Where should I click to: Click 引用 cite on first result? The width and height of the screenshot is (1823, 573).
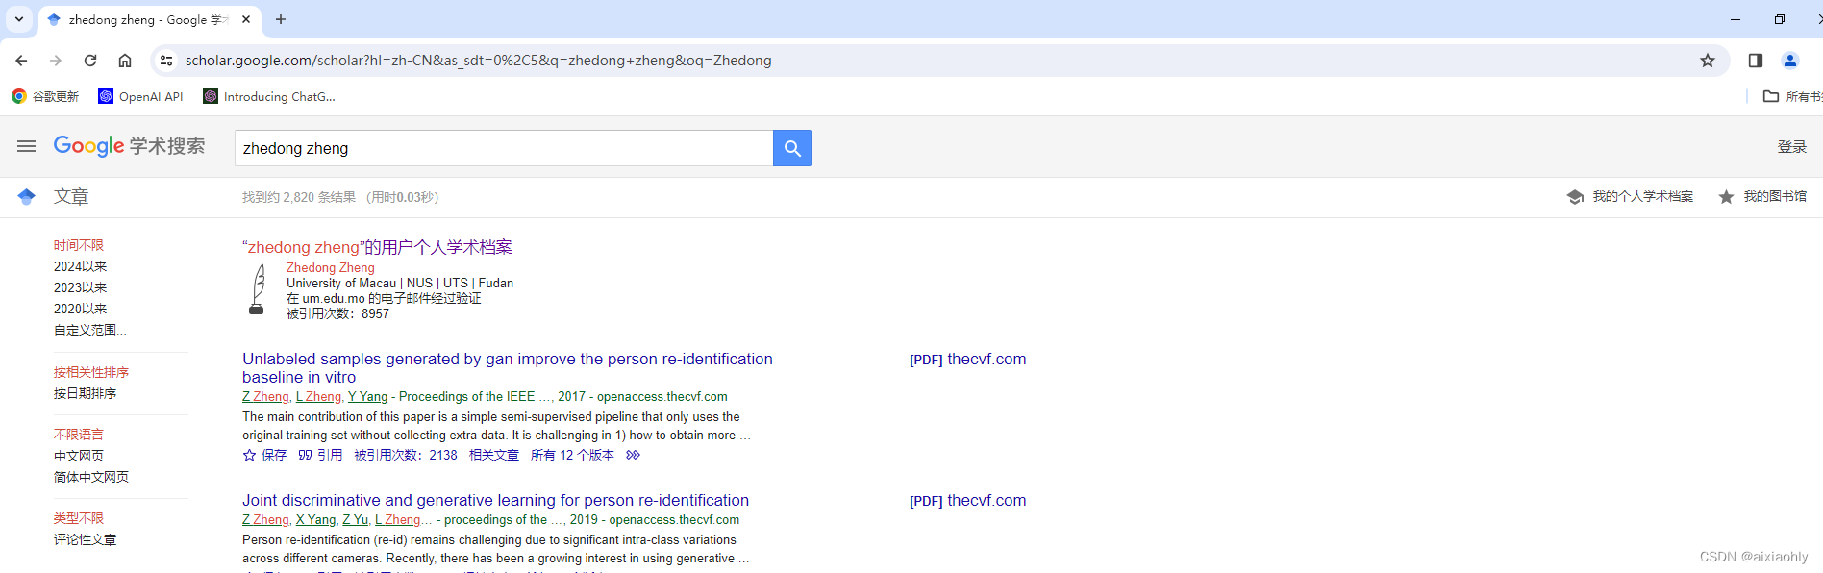click(320, 455)
